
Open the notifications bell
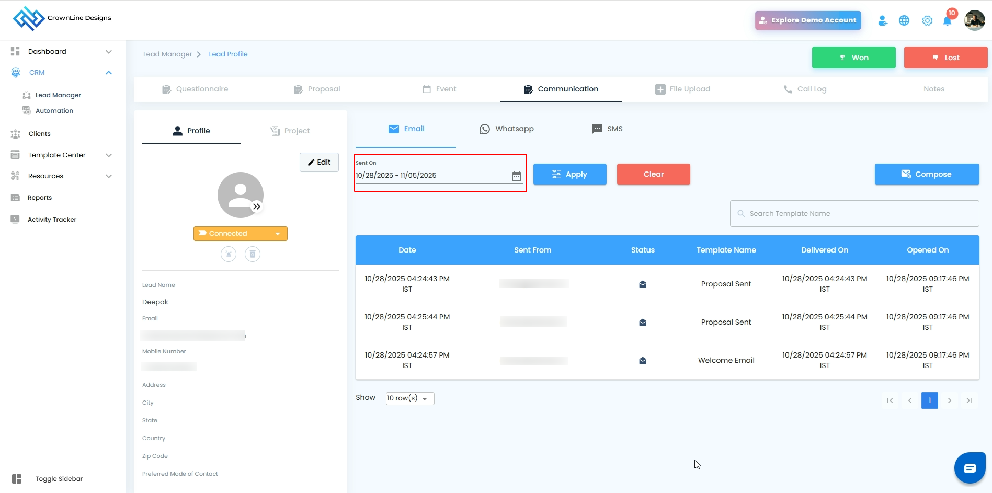point(948,20)
